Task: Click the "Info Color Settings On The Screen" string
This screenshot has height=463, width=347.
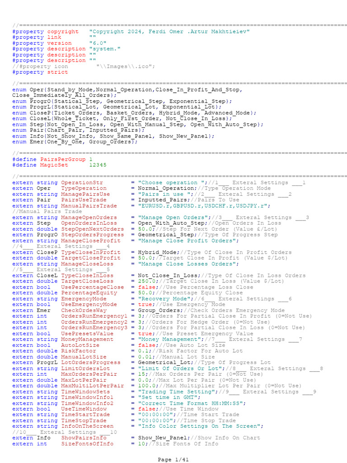Action: [x=199, y=426]
